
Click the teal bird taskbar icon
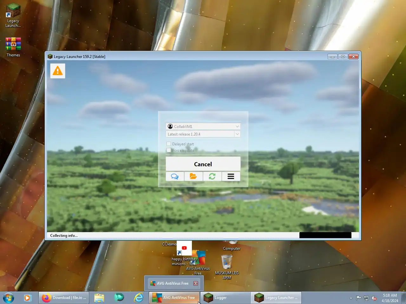click(119, 298)
